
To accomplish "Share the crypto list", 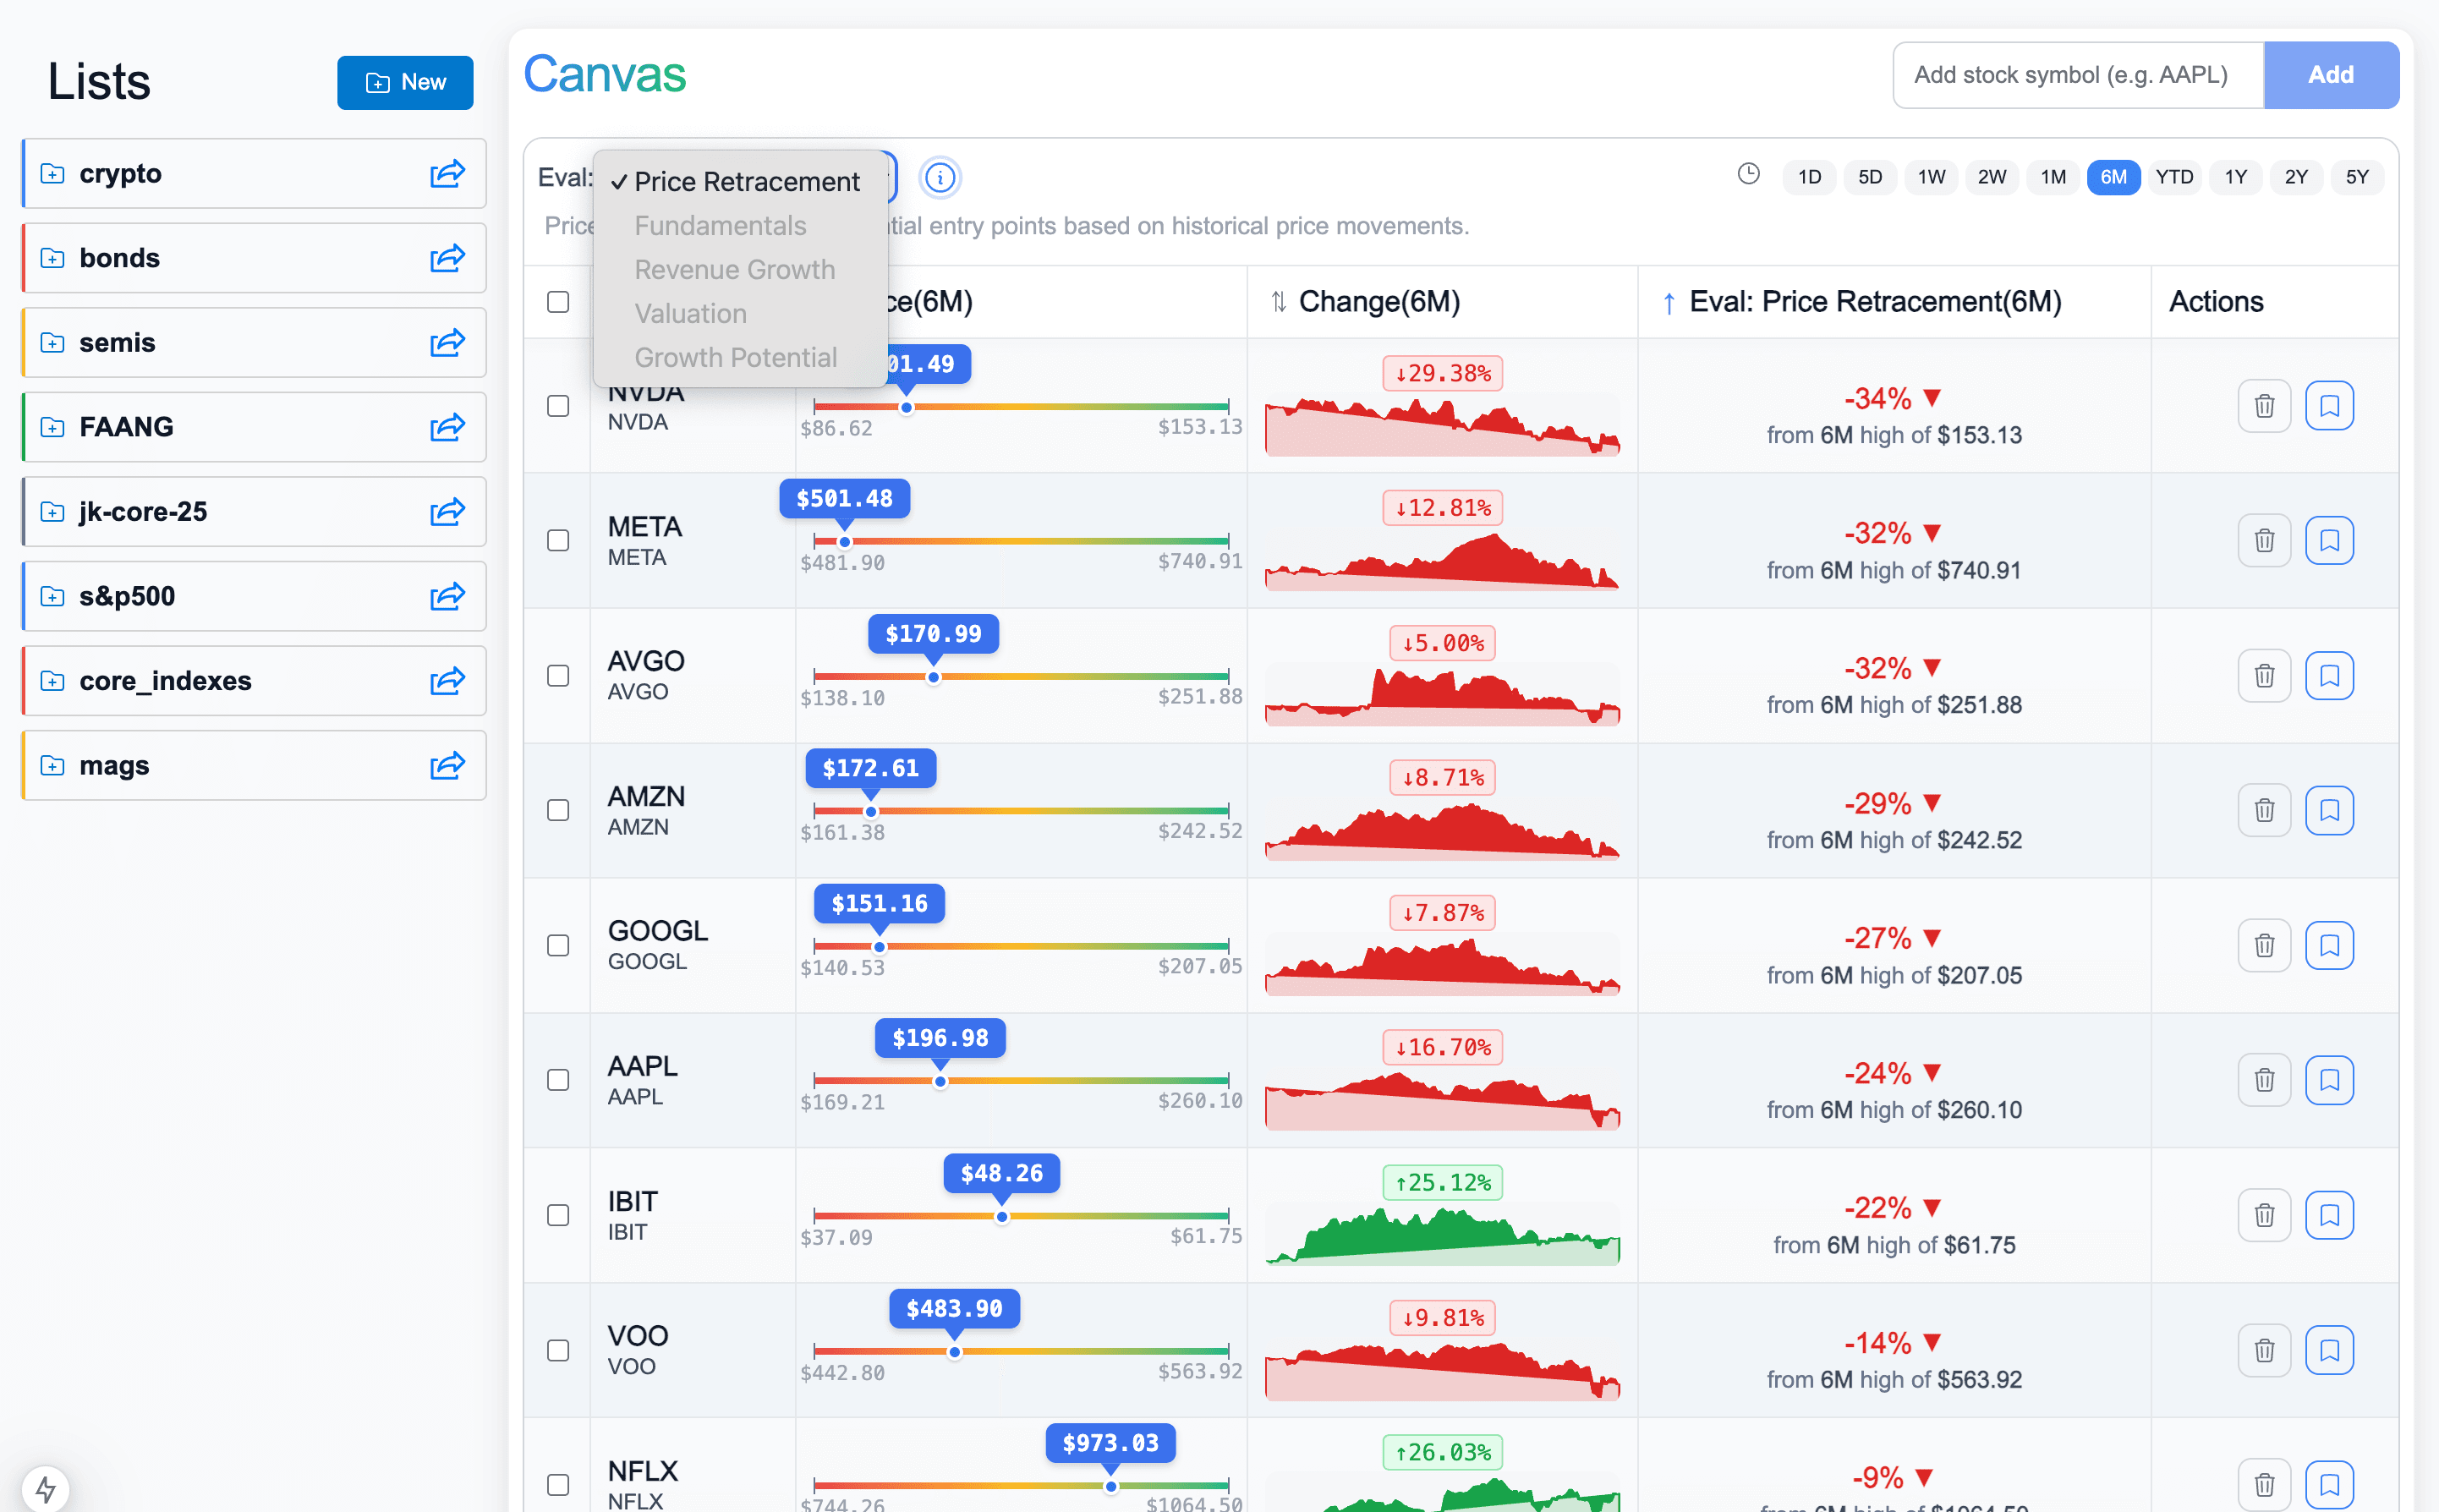I will click(x=447, y=174).
